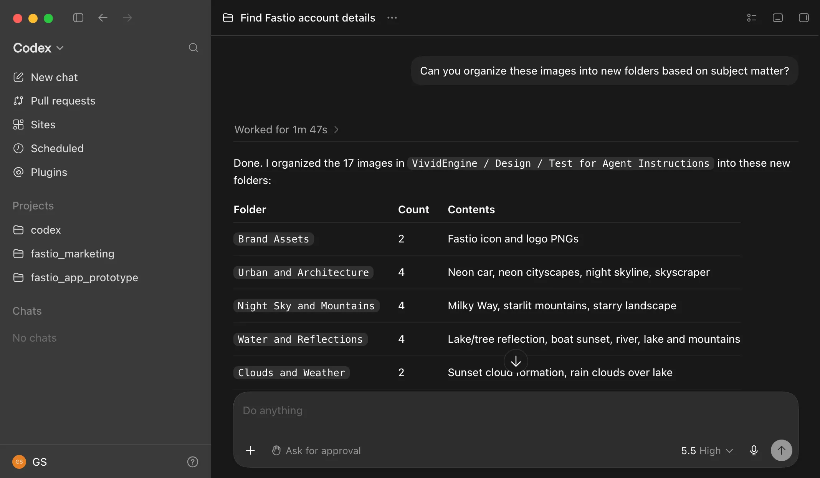Screen dimensions: 820x478
Task: Open the fastio_app_prototype project
Action: point(105,277)
